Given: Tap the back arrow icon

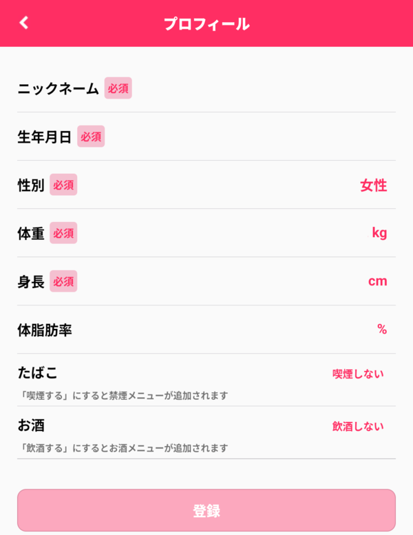Looking at the screenshot, I should [24, 23].
